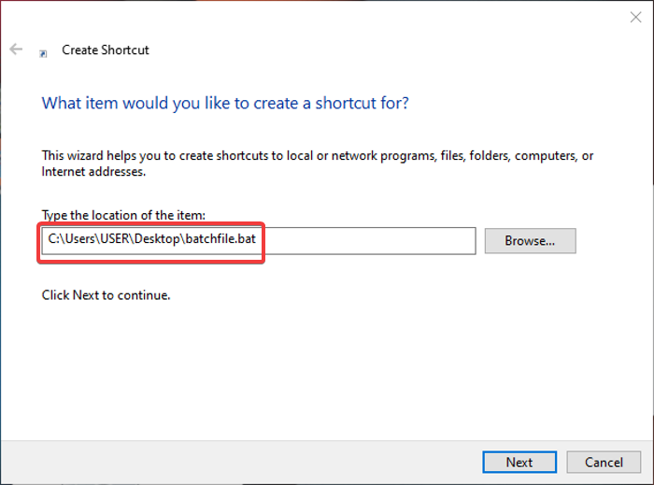This screenshot has height=485, width=654.
Task: Click the item location text field
Action: [259, 240]
